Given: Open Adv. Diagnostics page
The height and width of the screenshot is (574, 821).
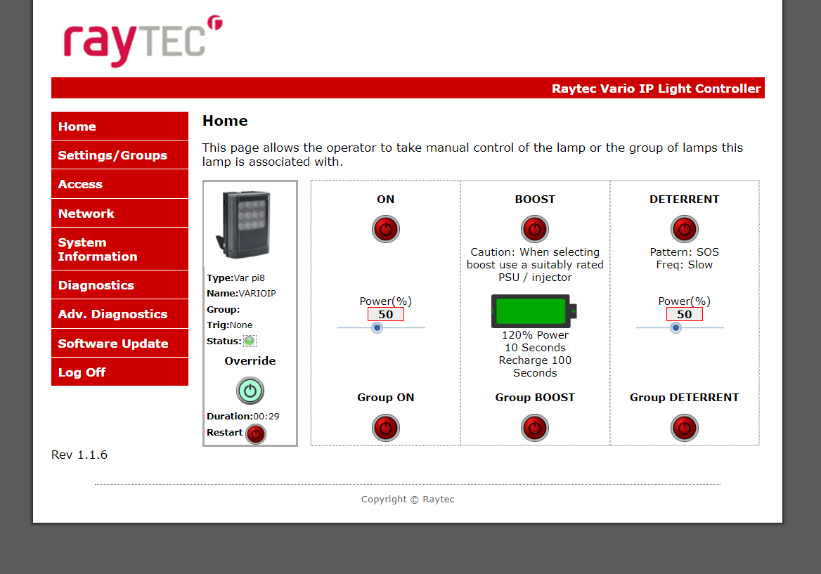Looking at the screenshot, I should pos(119,314).
